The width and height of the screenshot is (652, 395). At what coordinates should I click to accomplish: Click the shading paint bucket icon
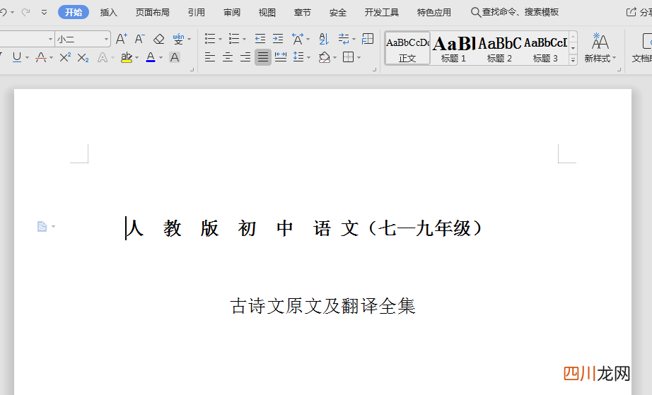325,57
